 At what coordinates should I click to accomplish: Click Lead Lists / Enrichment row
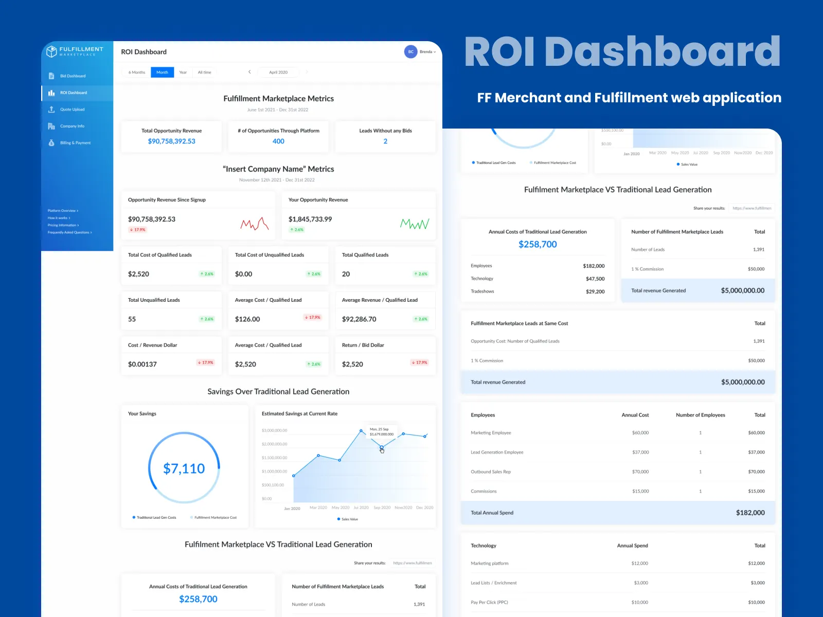point(618,583)
